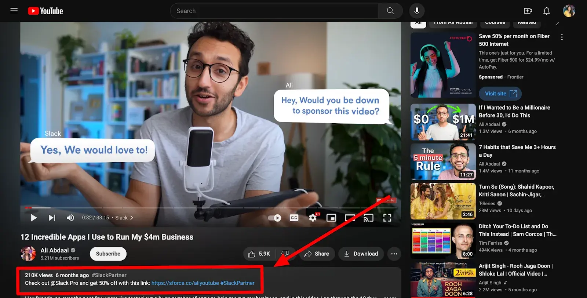Open the hamburger guide menu
Image resolution: width=587 pixels, height=298 pixels.
point(14,11)
